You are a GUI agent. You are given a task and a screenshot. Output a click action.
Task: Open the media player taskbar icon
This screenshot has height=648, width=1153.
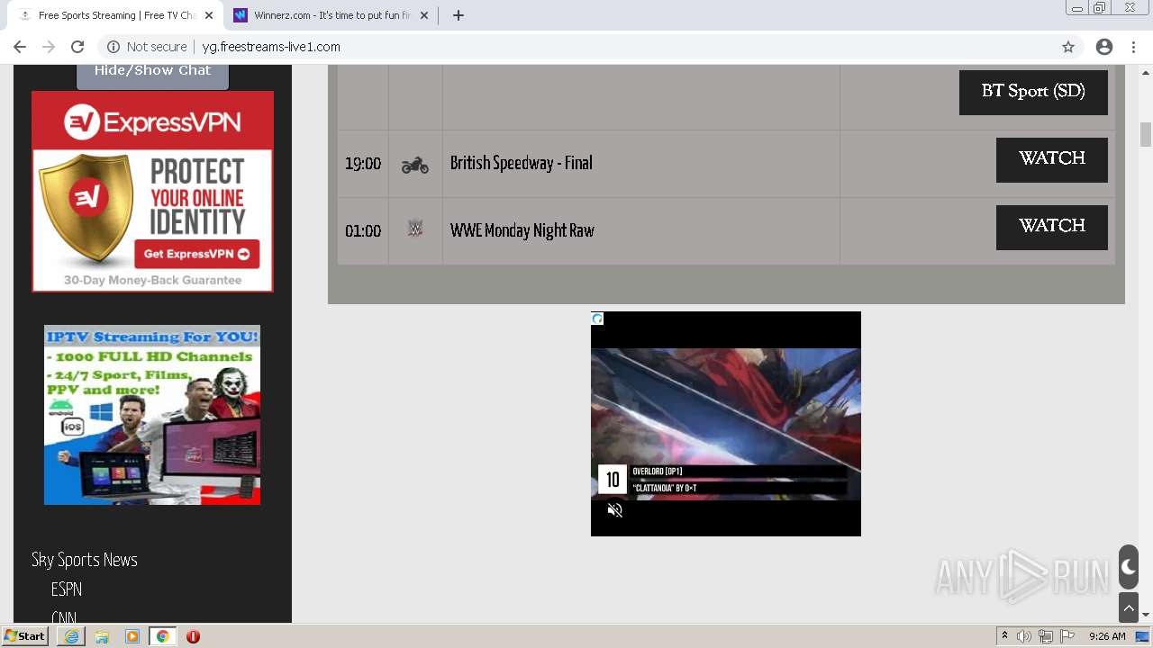(x=132, y=636)
